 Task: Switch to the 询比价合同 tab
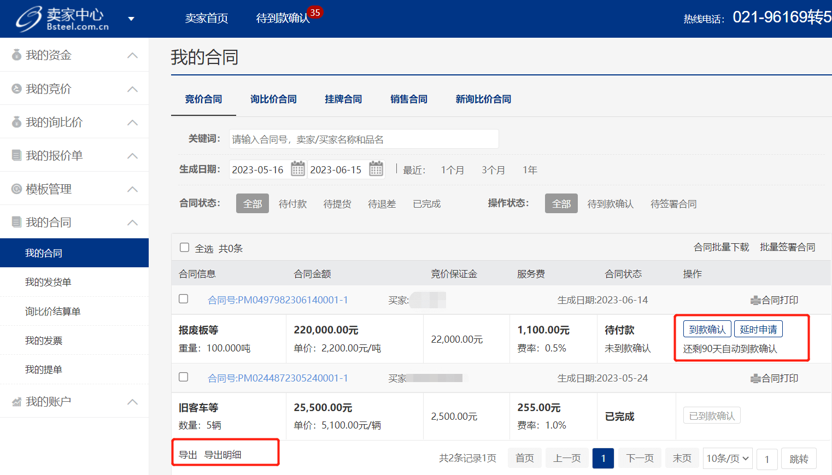tap(273, 99)
